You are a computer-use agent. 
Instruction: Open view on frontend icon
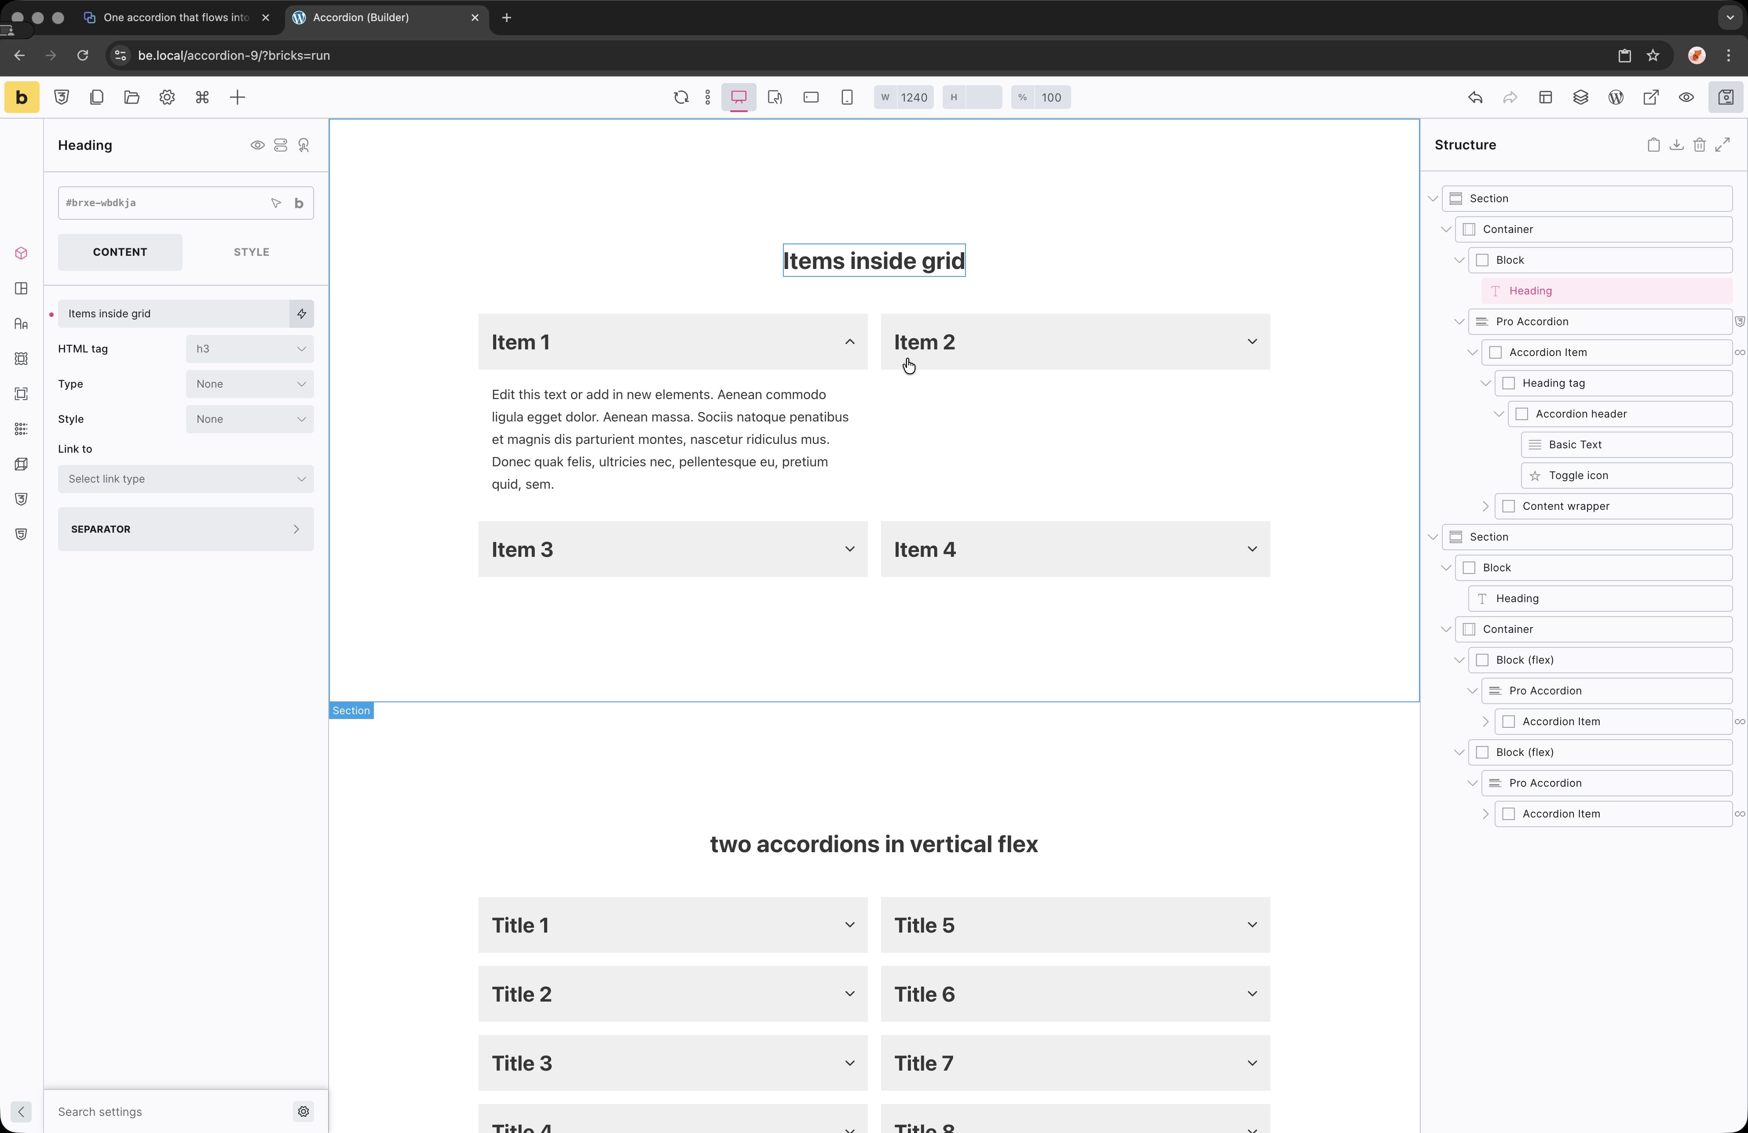pos(1651,98)
